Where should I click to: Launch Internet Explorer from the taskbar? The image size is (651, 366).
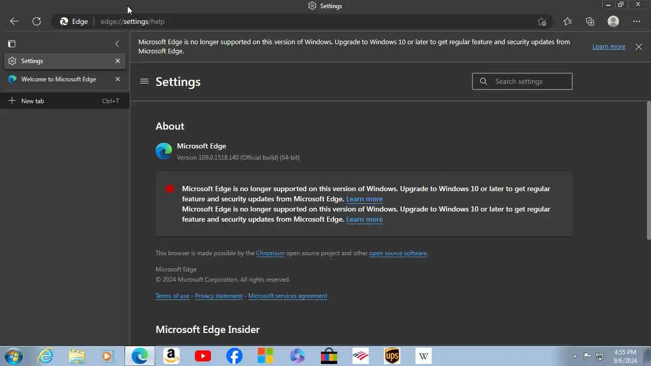pos(45,356)
